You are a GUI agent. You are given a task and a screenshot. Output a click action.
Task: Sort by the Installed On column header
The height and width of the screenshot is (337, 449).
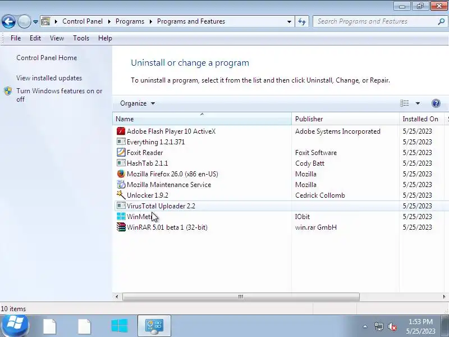pyautogui.click(x=421, y=119)
